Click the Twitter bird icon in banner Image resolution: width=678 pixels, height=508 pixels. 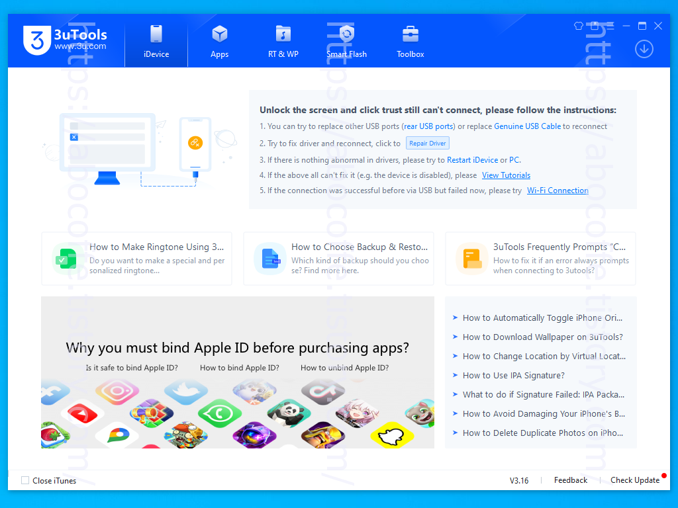tap(186, 391)
